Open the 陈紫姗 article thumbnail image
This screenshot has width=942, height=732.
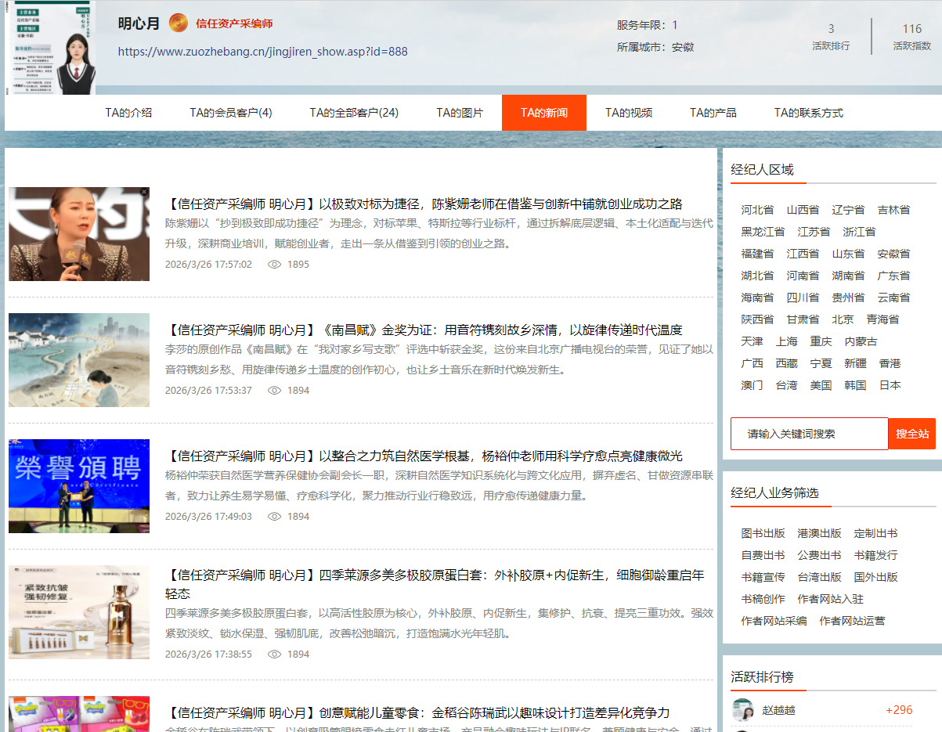(x=79, y=234)
